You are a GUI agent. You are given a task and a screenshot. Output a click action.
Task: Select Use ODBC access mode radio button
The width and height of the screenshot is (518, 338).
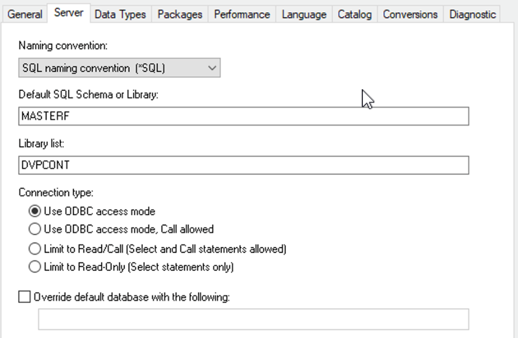click(35, 212)
